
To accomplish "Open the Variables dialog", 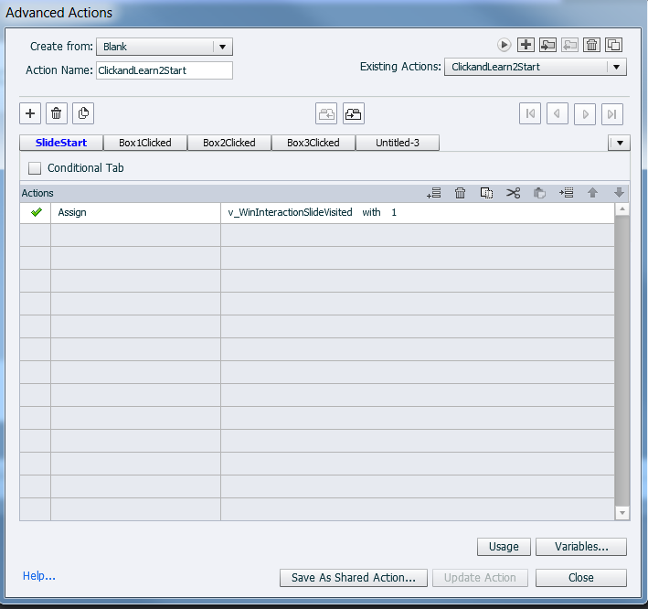I will [x=581, y=547].
